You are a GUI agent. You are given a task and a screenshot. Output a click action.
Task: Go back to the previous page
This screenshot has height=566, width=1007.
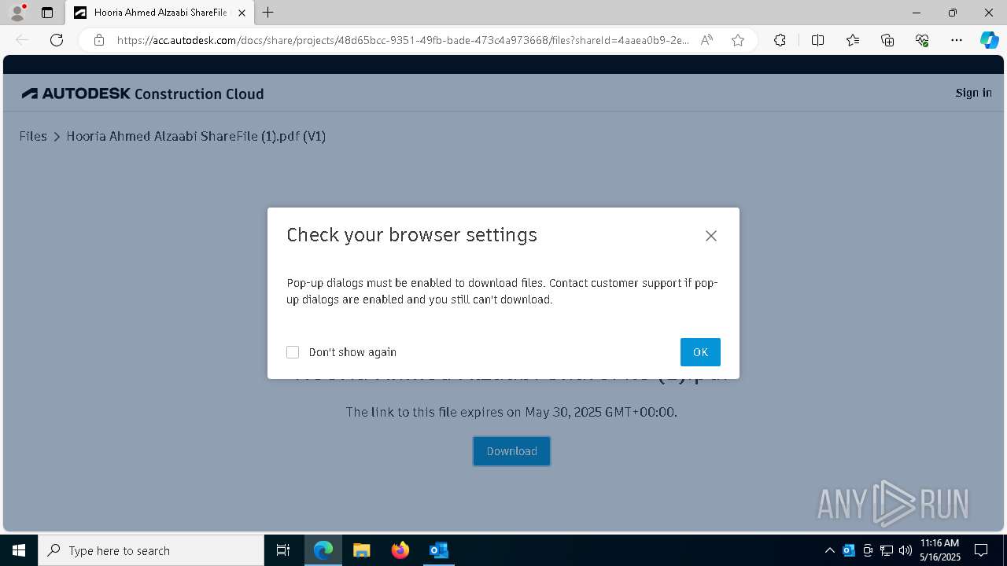tap(22, 40)
